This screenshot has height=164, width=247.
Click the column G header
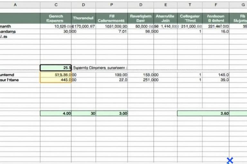tap(243, 5)
